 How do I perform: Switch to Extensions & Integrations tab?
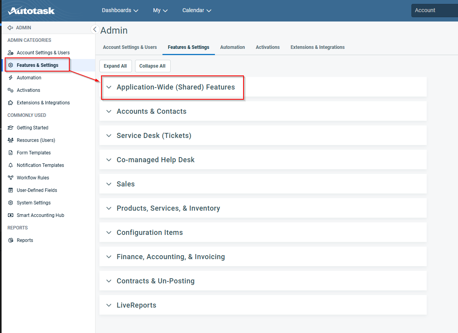317,47
